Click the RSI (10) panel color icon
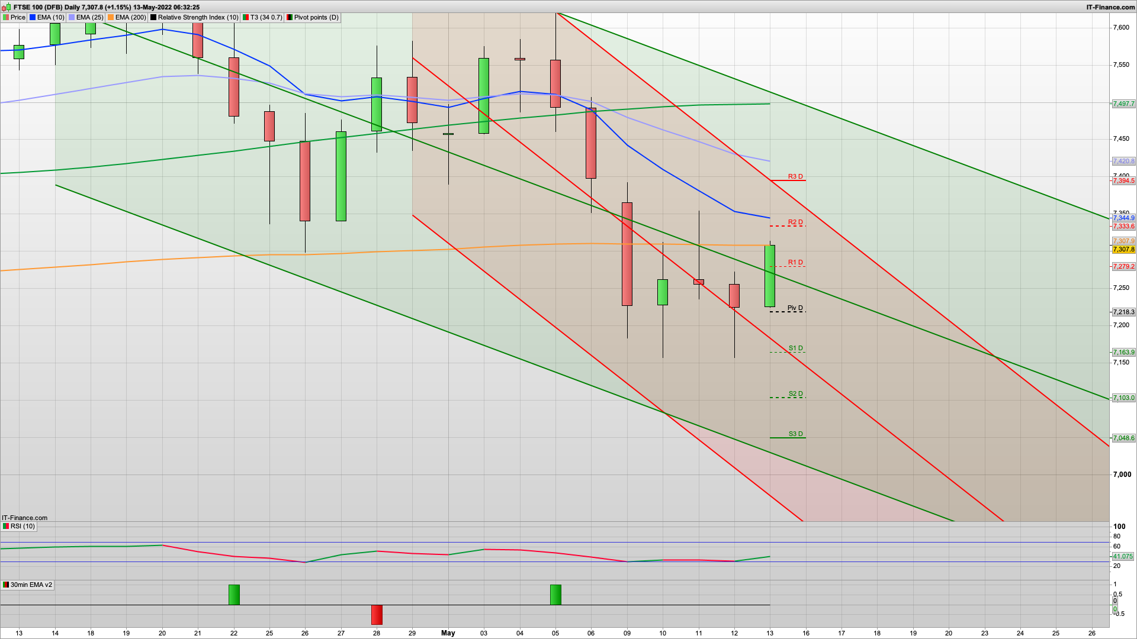Image resolution: width=1137 pixels, height=639 pixels. (x=6, y=527)
